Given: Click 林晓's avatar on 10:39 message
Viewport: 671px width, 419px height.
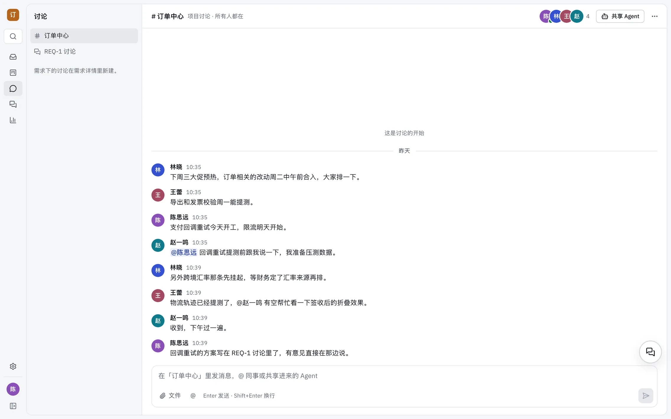Looking at the screenshot, I should pyautogui.click(x=158, y=270).
